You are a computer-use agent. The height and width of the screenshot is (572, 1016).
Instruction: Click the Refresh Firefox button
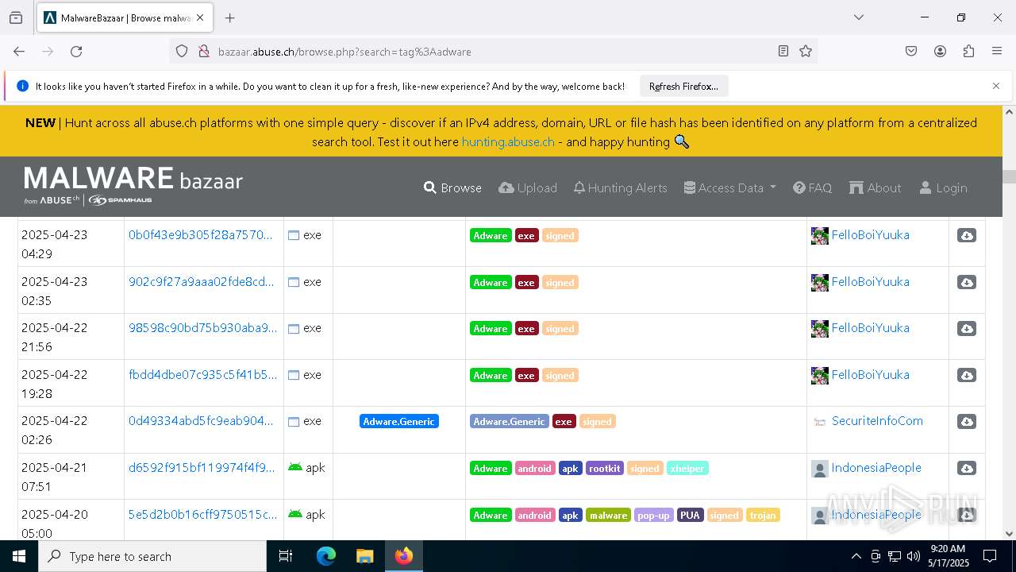pos(683,86)
